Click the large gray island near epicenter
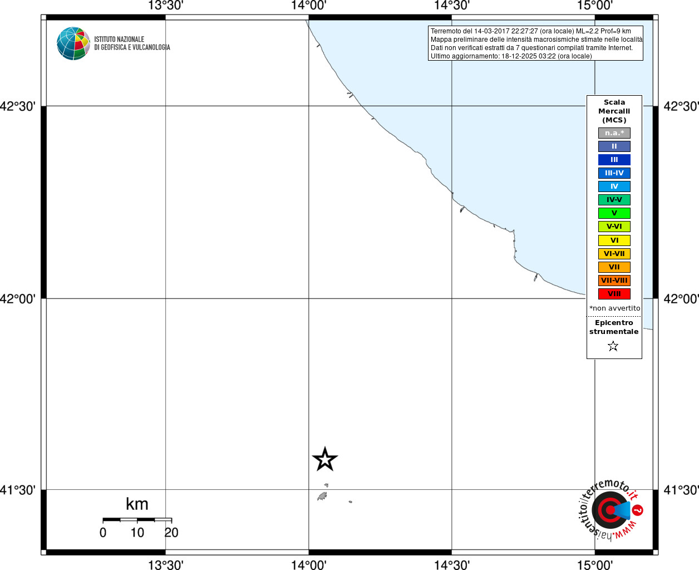This screenshot has width=699, height=570. pyautogui.click(x=322, y=496)
